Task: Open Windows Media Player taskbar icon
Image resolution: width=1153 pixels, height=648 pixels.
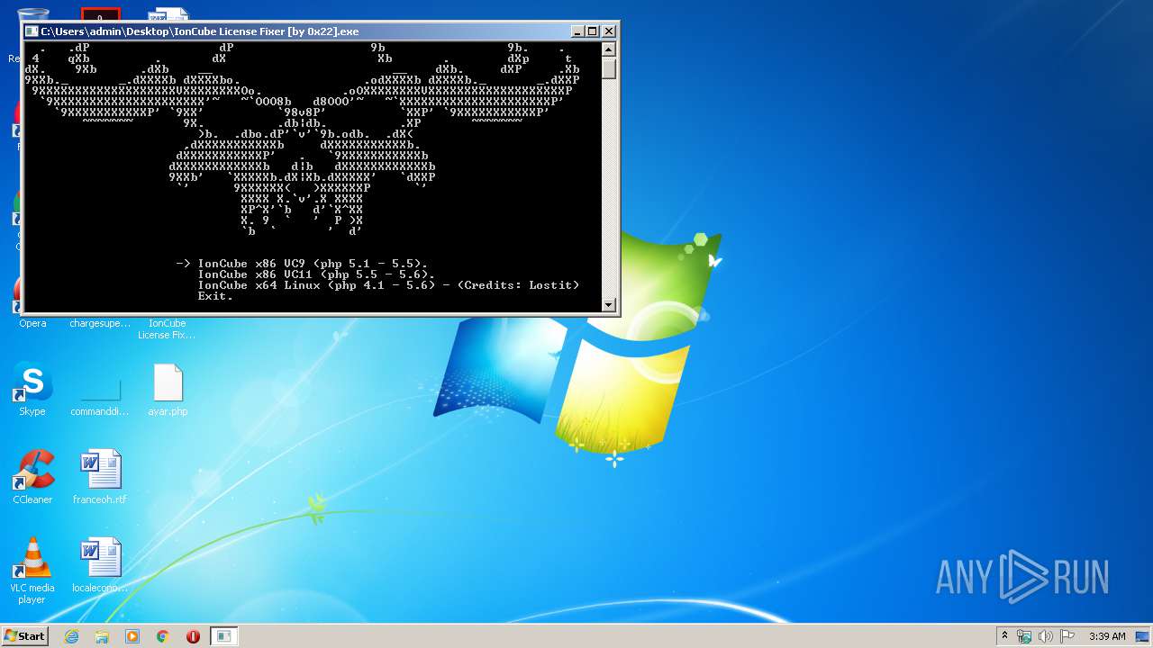Action: pos(132,636)
